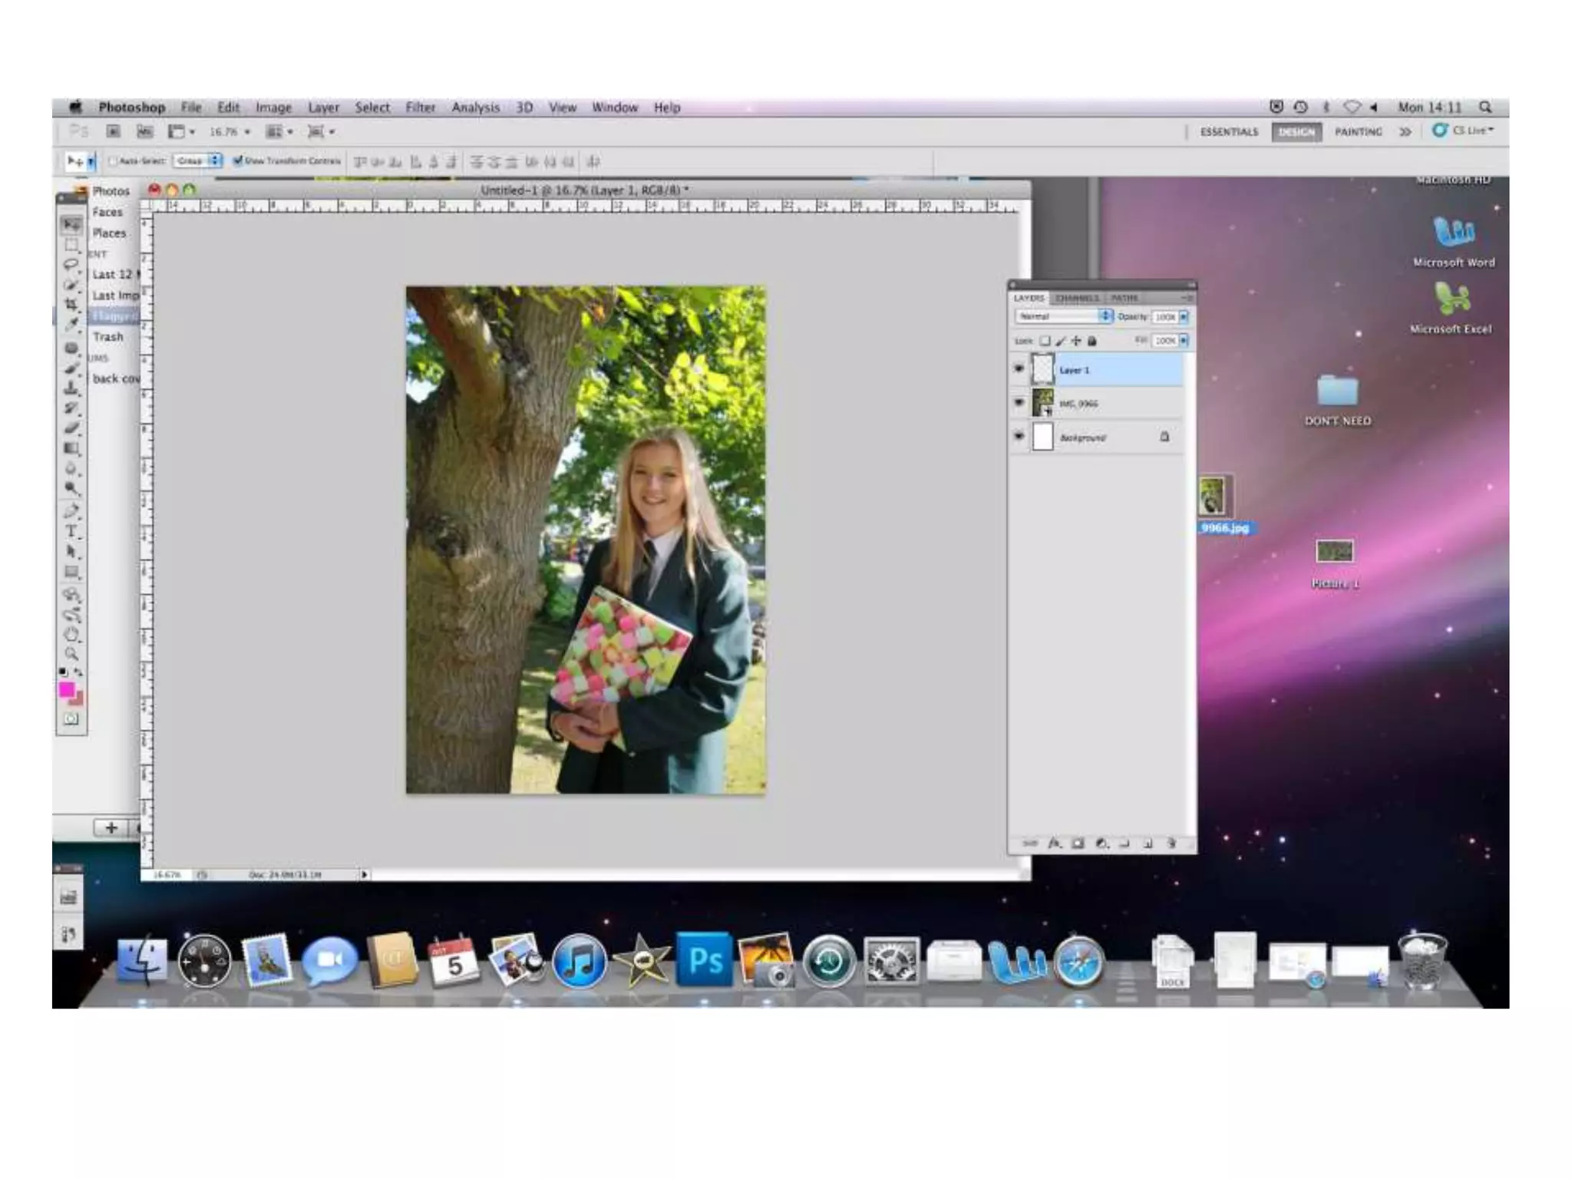The width and height of the screenshot is (1572, 1179).
Task: Create a new layer from Layers panel
Action: [x=1148, y=844]
